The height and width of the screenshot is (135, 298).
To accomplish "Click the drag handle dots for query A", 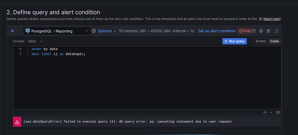I will 277,31.
